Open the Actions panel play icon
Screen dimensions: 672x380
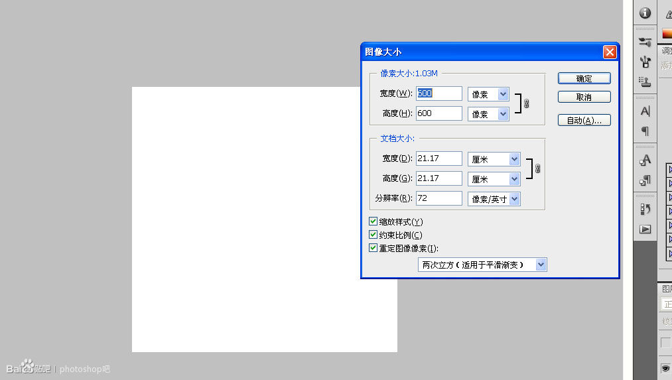645,229
